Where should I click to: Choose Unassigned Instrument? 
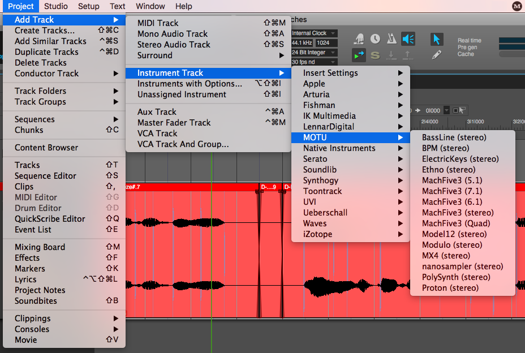tap(208, 94)
